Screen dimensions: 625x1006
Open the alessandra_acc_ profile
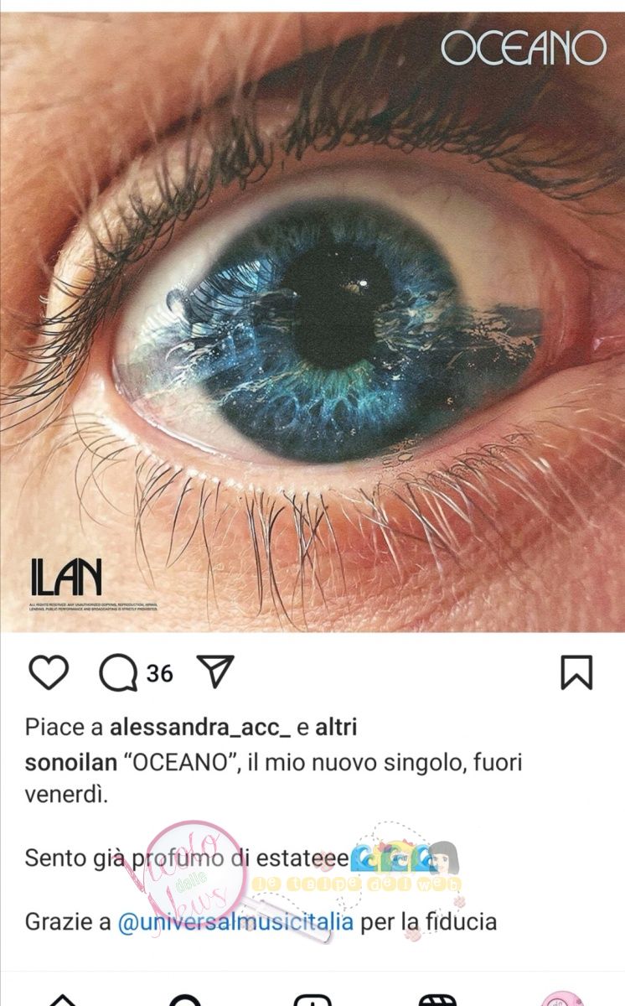(200, 728)
